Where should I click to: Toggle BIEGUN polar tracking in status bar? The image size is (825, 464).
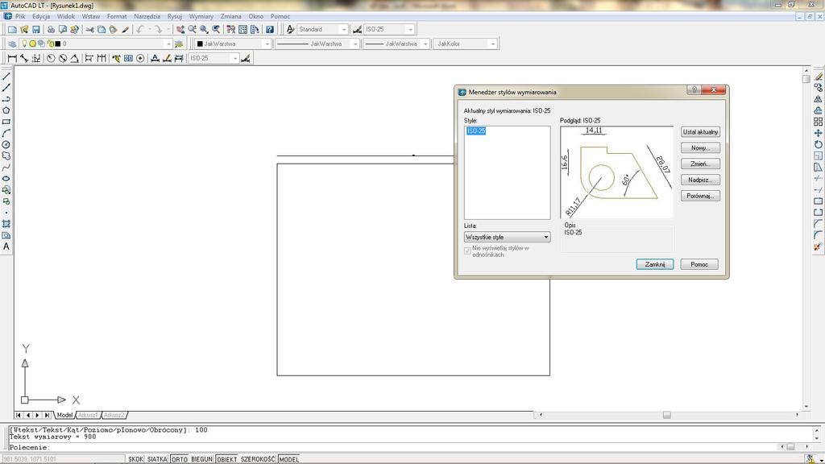202,459
